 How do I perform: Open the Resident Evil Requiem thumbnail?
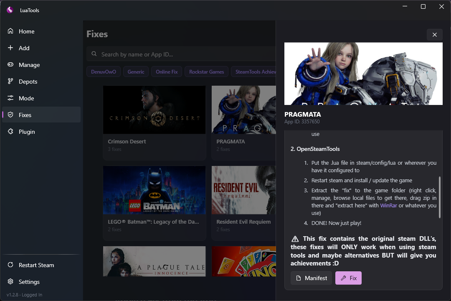[x=243, y=190]
